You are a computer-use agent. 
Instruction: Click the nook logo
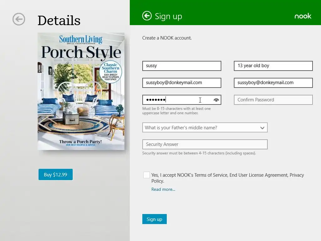click(303, 16)
